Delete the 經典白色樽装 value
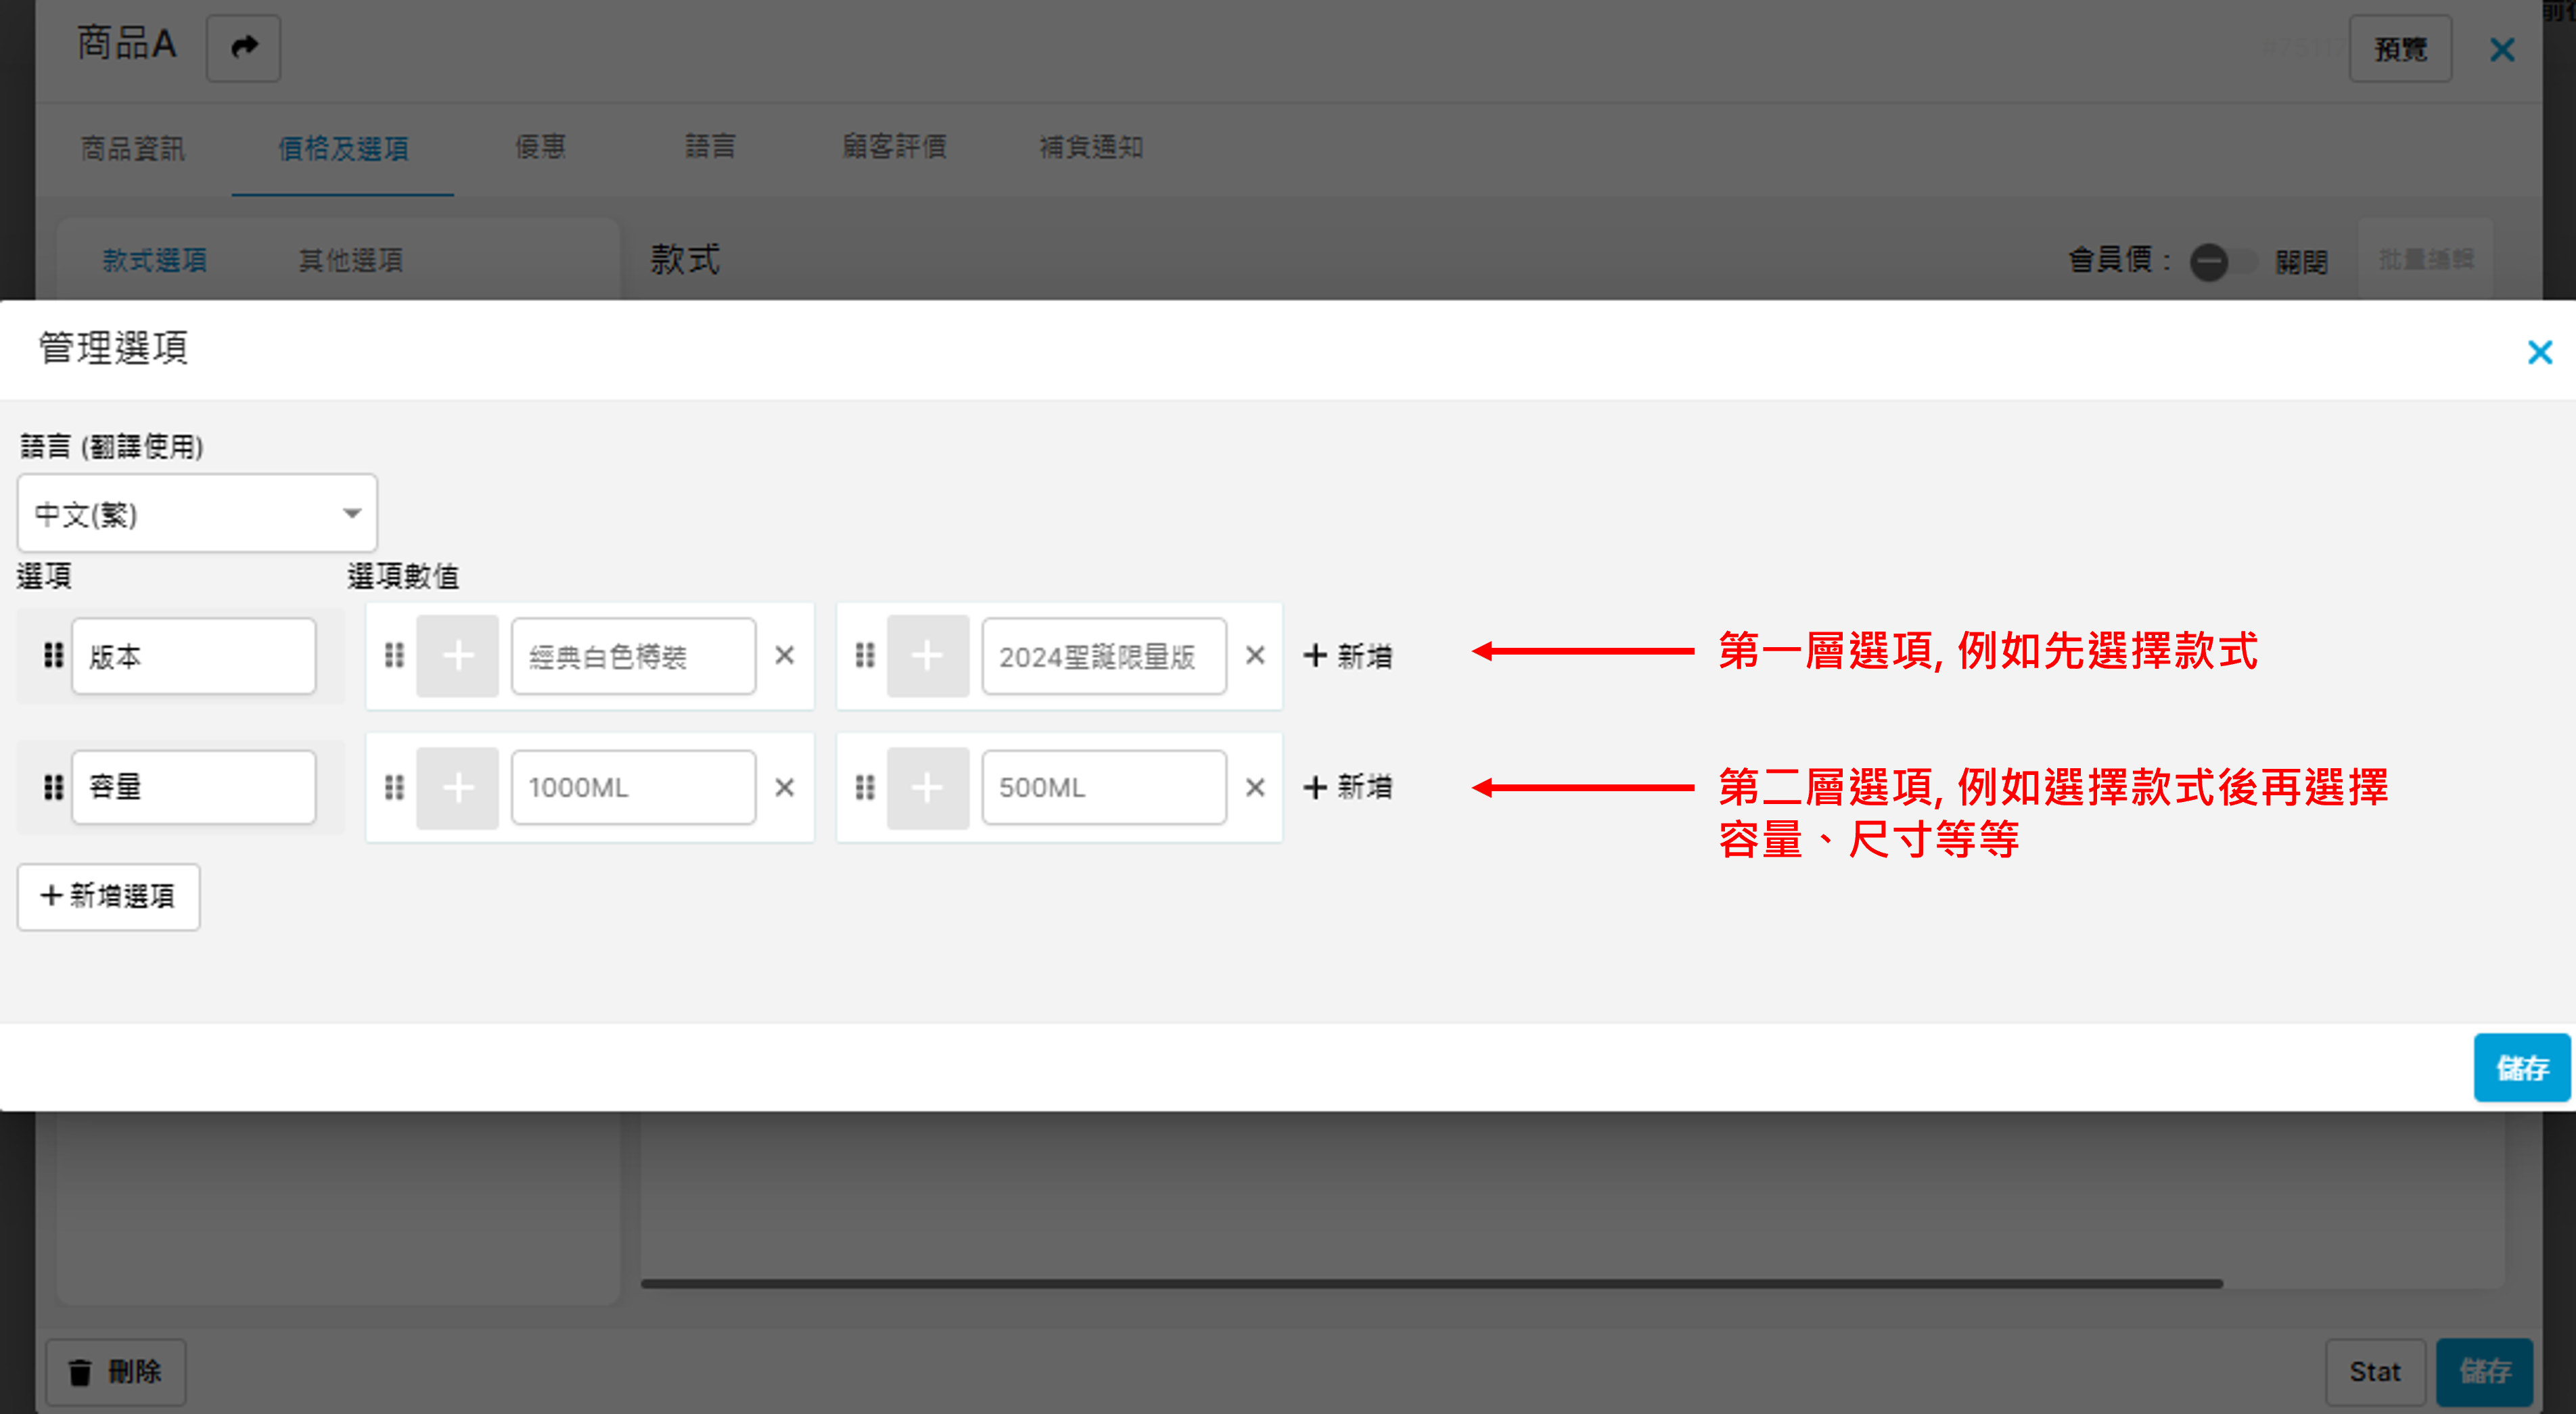 [x=784, y=655]
